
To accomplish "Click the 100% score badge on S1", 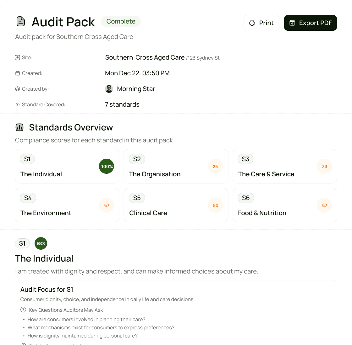I will click(107, 166).
